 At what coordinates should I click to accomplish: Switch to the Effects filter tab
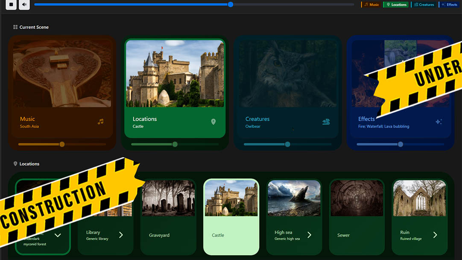[x=449, y=5]
